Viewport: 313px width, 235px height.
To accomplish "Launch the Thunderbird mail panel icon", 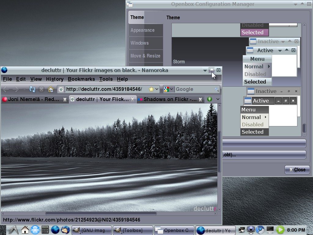I will [65, 230].
